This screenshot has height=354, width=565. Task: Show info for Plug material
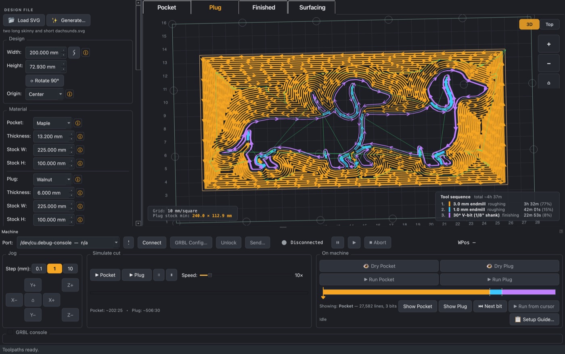78,179
